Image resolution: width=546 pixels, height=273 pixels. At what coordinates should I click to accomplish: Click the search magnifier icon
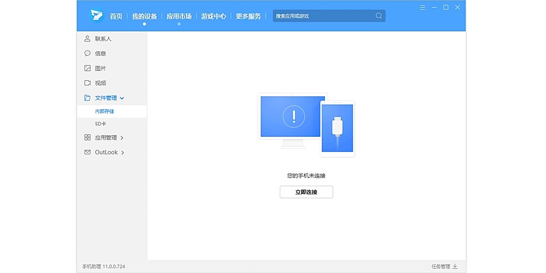click(x=379, y=15)
